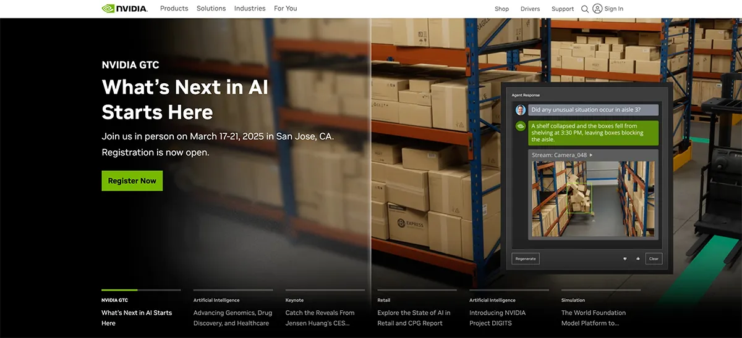The height and width of the screenshot is (338, 742).
Task: Click the user avatar in chat
Action: click(521, 110)
